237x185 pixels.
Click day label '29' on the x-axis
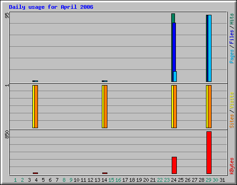(208, 180)
